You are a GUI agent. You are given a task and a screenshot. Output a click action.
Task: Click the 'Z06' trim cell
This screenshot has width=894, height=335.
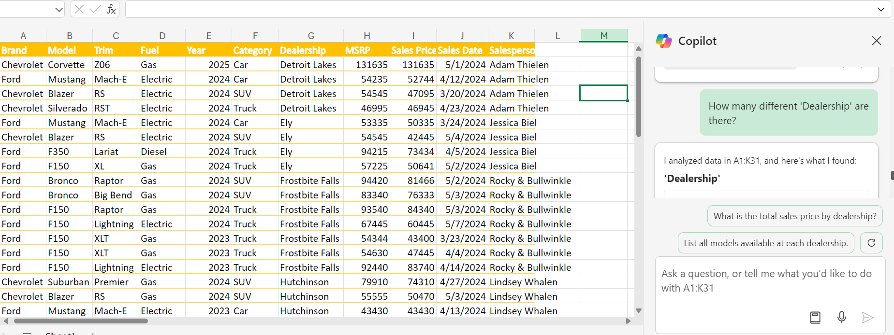116,65
